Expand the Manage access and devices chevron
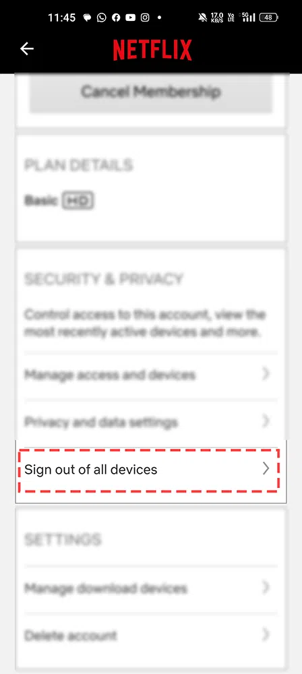The image size is (302, 674). [266, 374]
